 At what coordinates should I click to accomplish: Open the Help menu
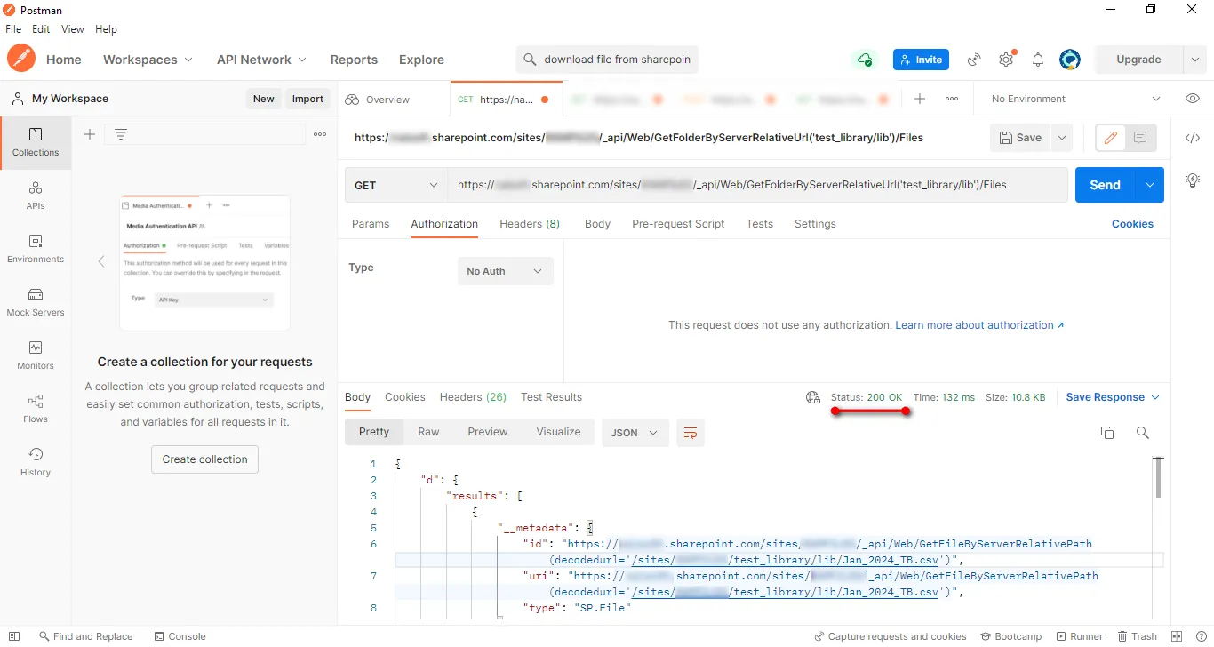pos(106,29)
